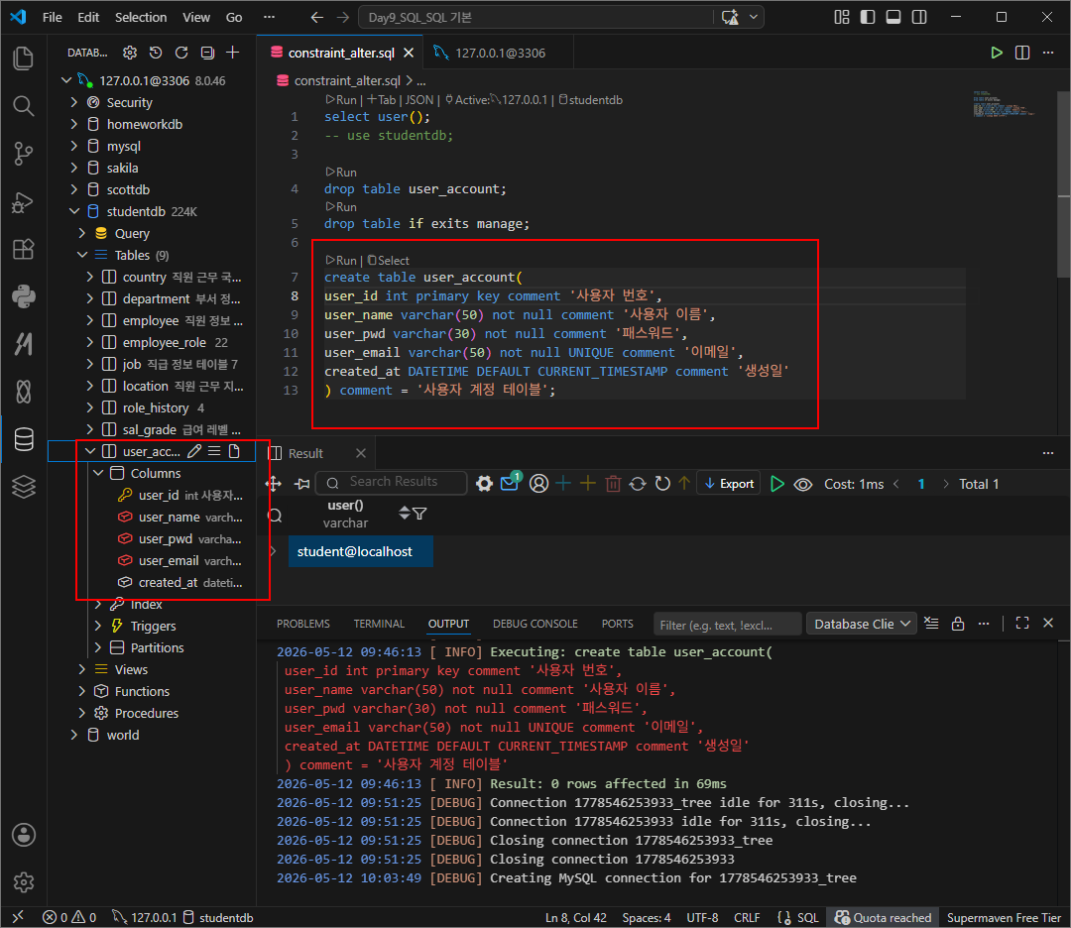Clear the output panel

click(931, 623)
